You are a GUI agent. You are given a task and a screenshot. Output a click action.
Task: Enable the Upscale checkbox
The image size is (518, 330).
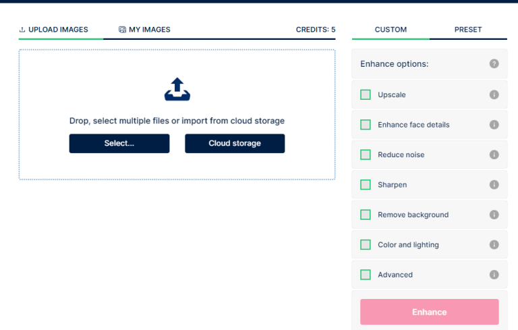click(x=366, y=94)
